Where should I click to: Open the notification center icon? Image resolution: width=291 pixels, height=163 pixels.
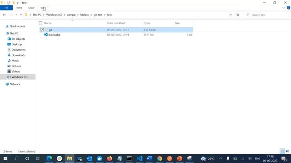[x=284, y=159]
